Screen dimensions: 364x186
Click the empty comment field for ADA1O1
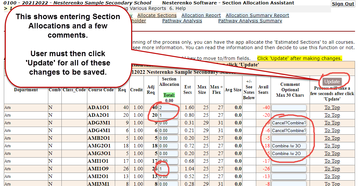coord(289,108)
